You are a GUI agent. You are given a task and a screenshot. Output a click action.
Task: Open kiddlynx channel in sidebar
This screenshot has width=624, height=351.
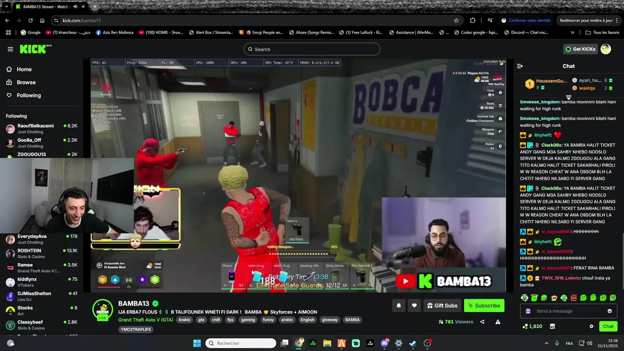pyautogui.click(x=41, y=282)
